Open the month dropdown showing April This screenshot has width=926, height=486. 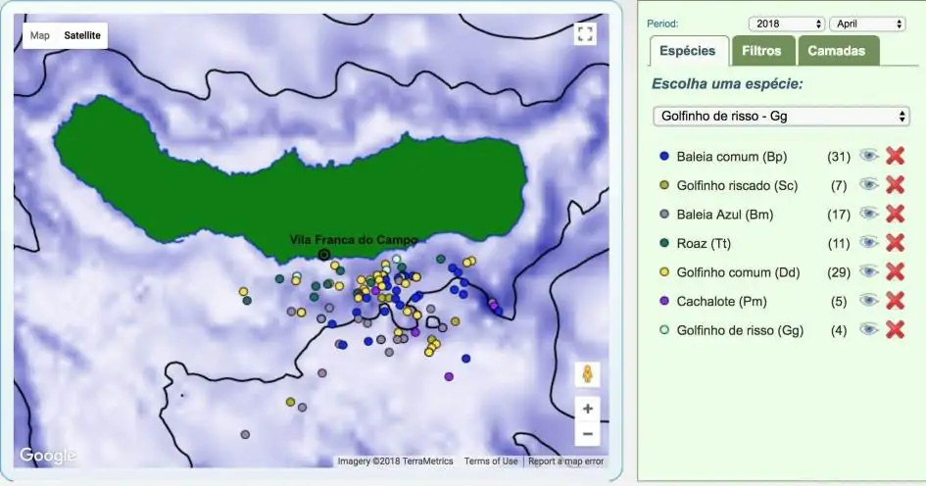867,24
